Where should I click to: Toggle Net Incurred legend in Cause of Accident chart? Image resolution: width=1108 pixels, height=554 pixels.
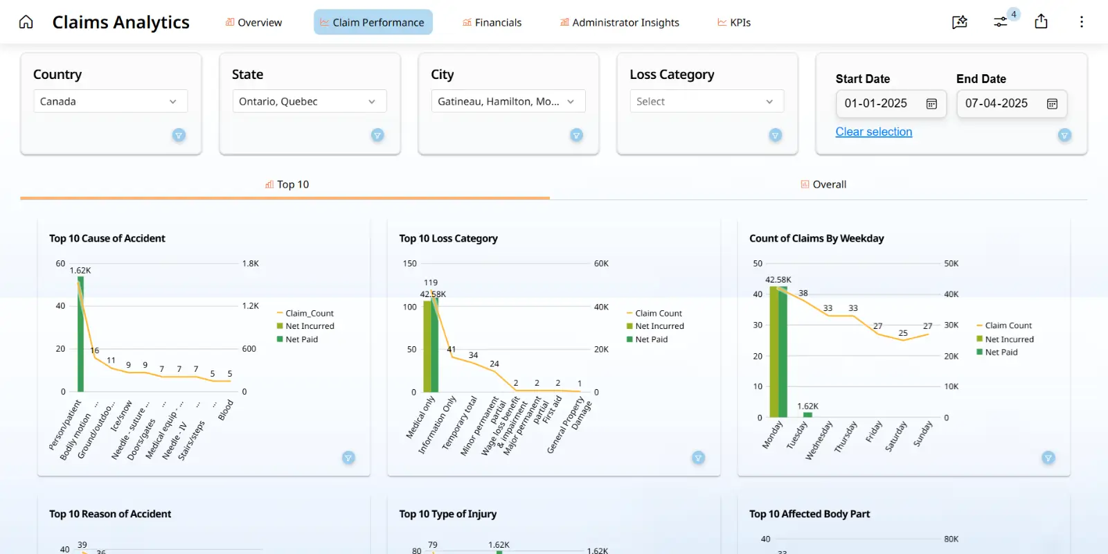pyautogui.click(x=309, y=326)
